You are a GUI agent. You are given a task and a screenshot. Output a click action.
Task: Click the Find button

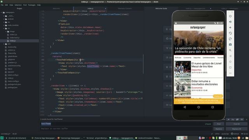(x=219, y=124)
